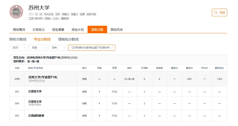This screenshot has width=238, height=126.
Task: Click the 院校/专业名称 column header
Action: pyautogui.click(x=36, y=68)
